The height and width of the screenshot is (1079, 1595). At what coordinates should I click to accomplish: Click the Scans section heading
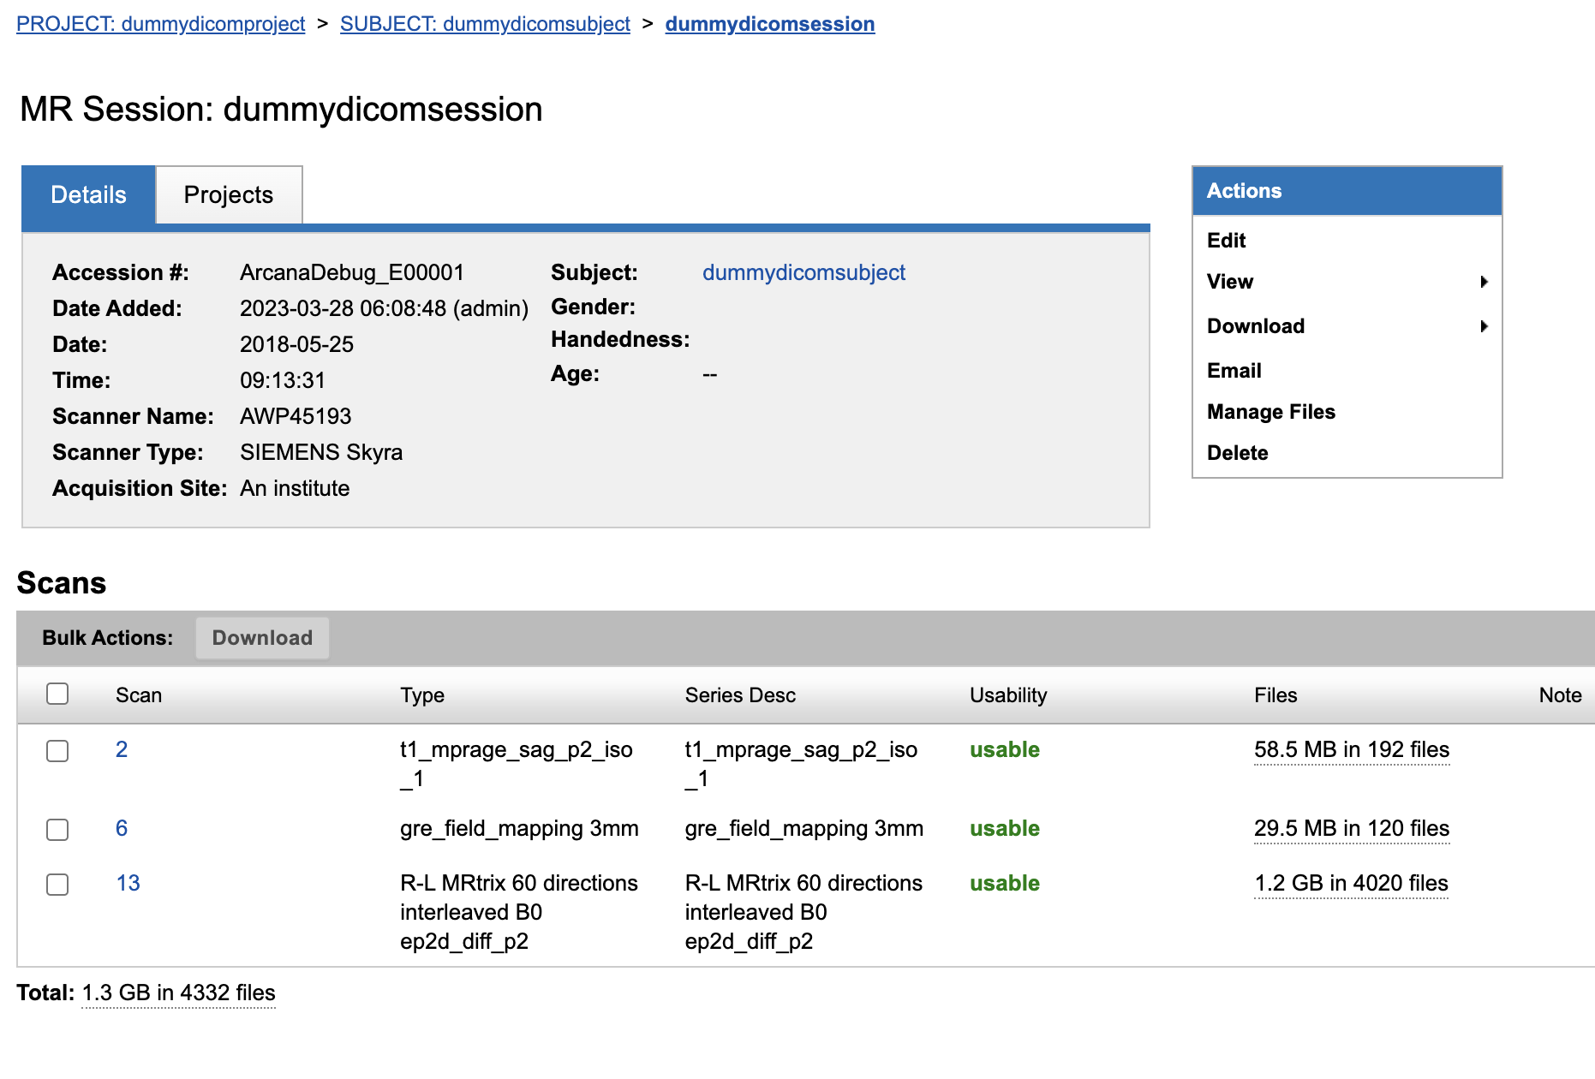62,583
